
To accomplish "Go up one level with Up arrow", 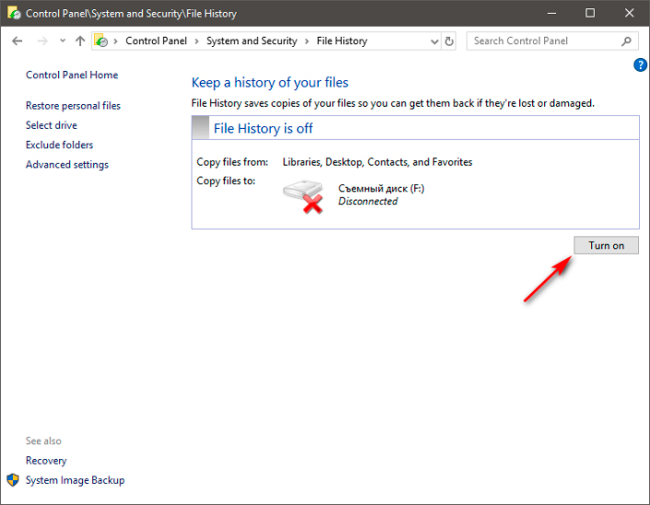I will [80, 41].
